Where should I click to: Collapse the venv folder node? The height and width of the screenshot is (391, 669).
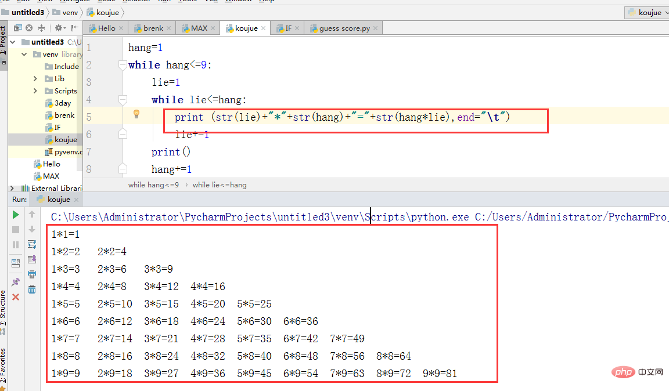click(24, 55)
